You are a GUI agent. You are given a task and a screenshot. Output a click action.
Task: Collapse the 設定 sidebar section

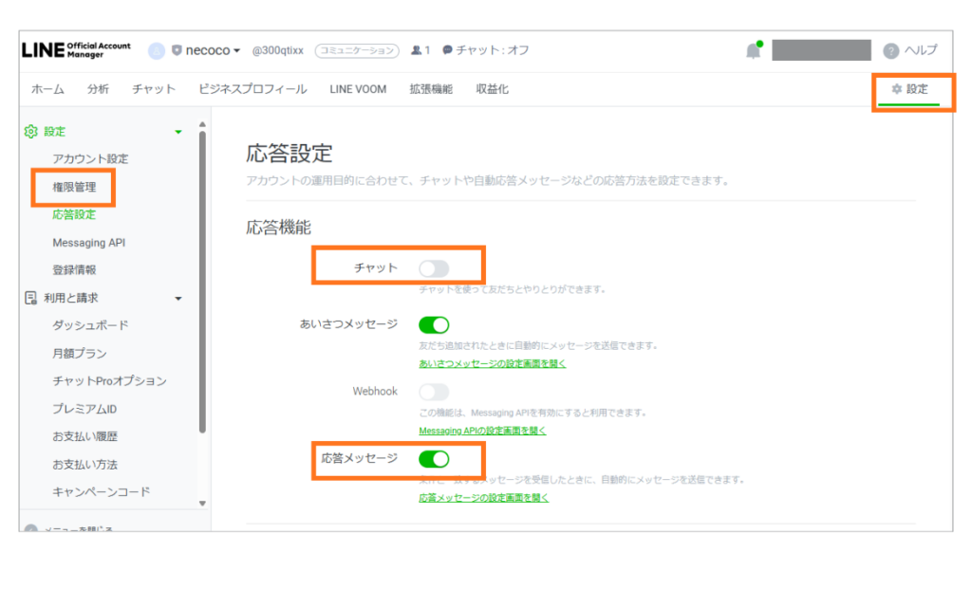point(178,133)
